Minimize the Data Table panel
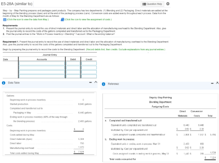Viewport: 219px width, 163px height. (90, 82)
